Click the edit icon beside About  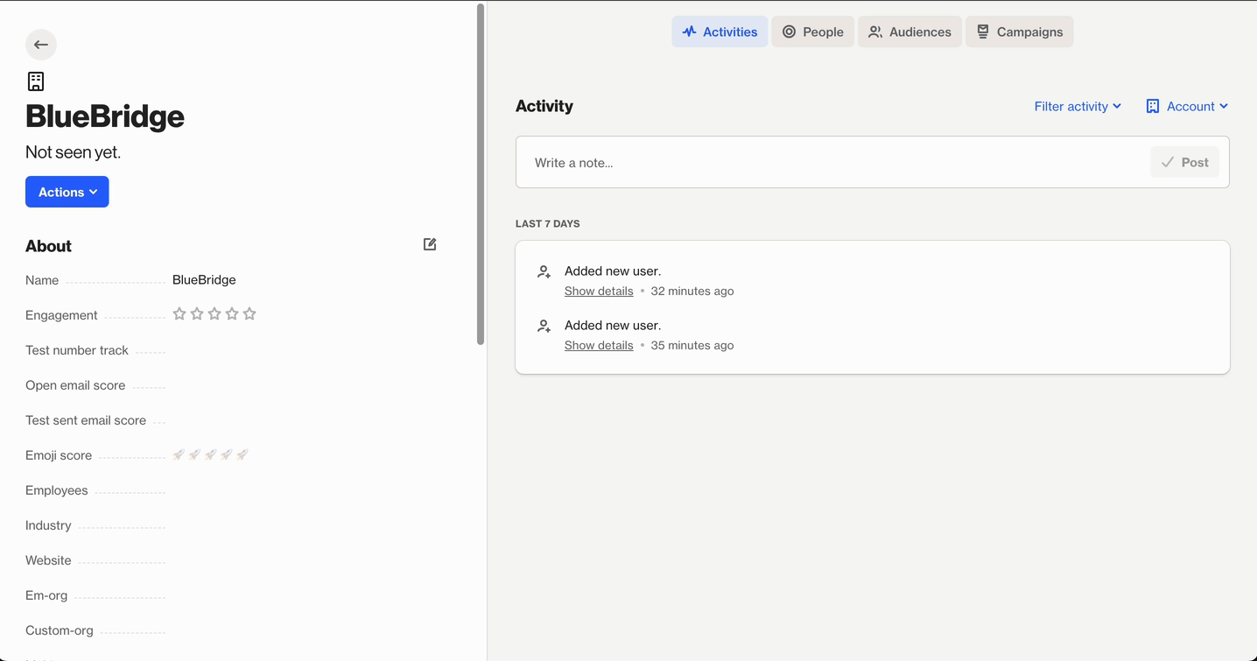click(430, 244)
